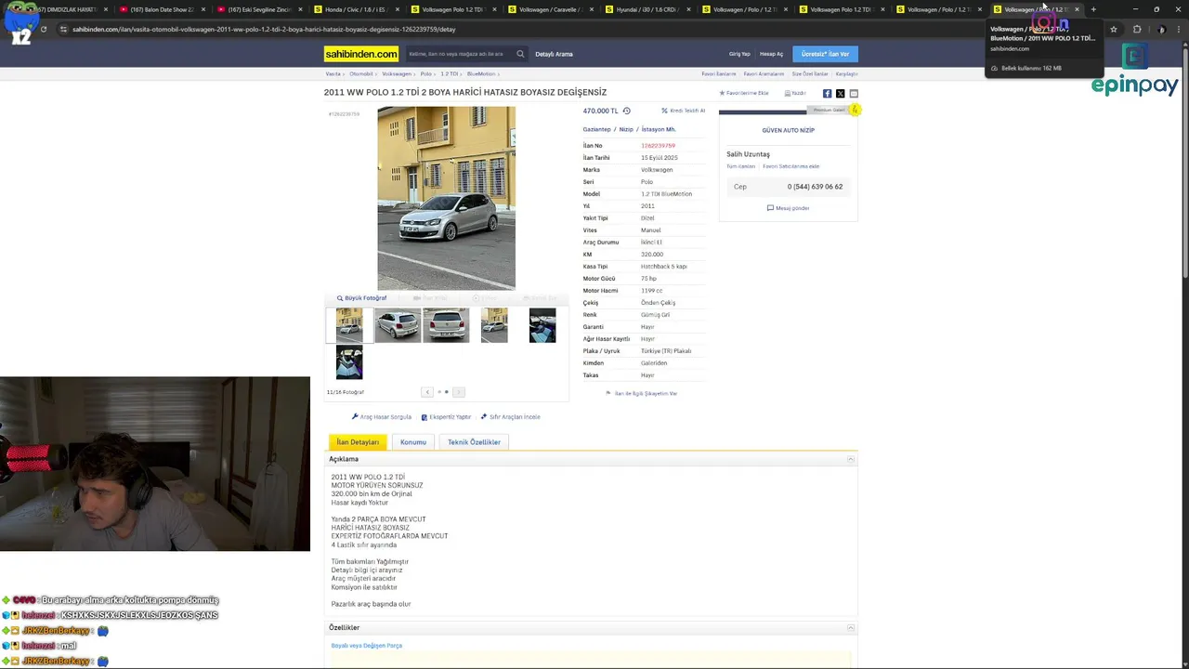The height and width of the screenshot is (669, 1189).
Task: Click the Sıfır Araçları İncele icon
Action: point(484,417)
